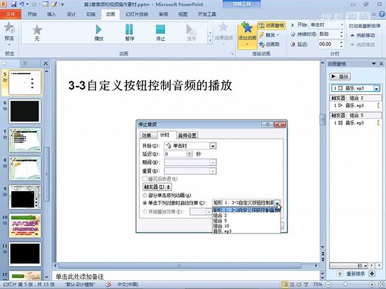The width and height of the screenshot is (386, 289).
Task: Open dropdown on selected 音乐.mp3 animation item
Action: pyautogui.click(x=376, y=88)
